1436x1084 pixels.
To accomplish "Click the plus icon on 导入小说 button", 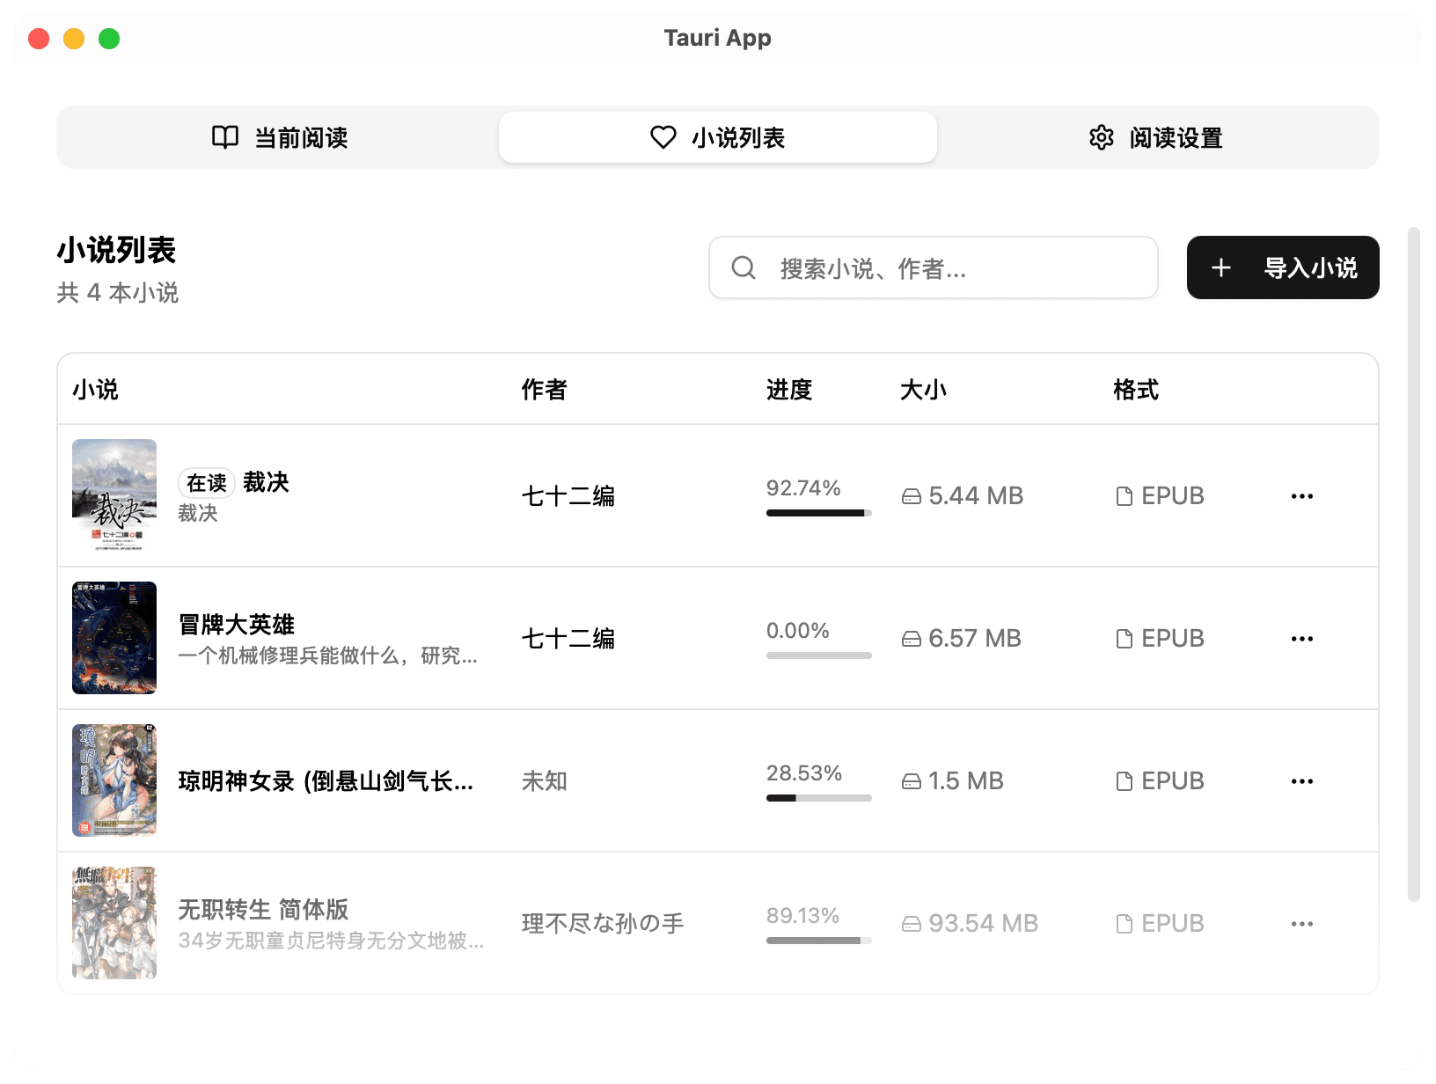I will point(1221,267).
